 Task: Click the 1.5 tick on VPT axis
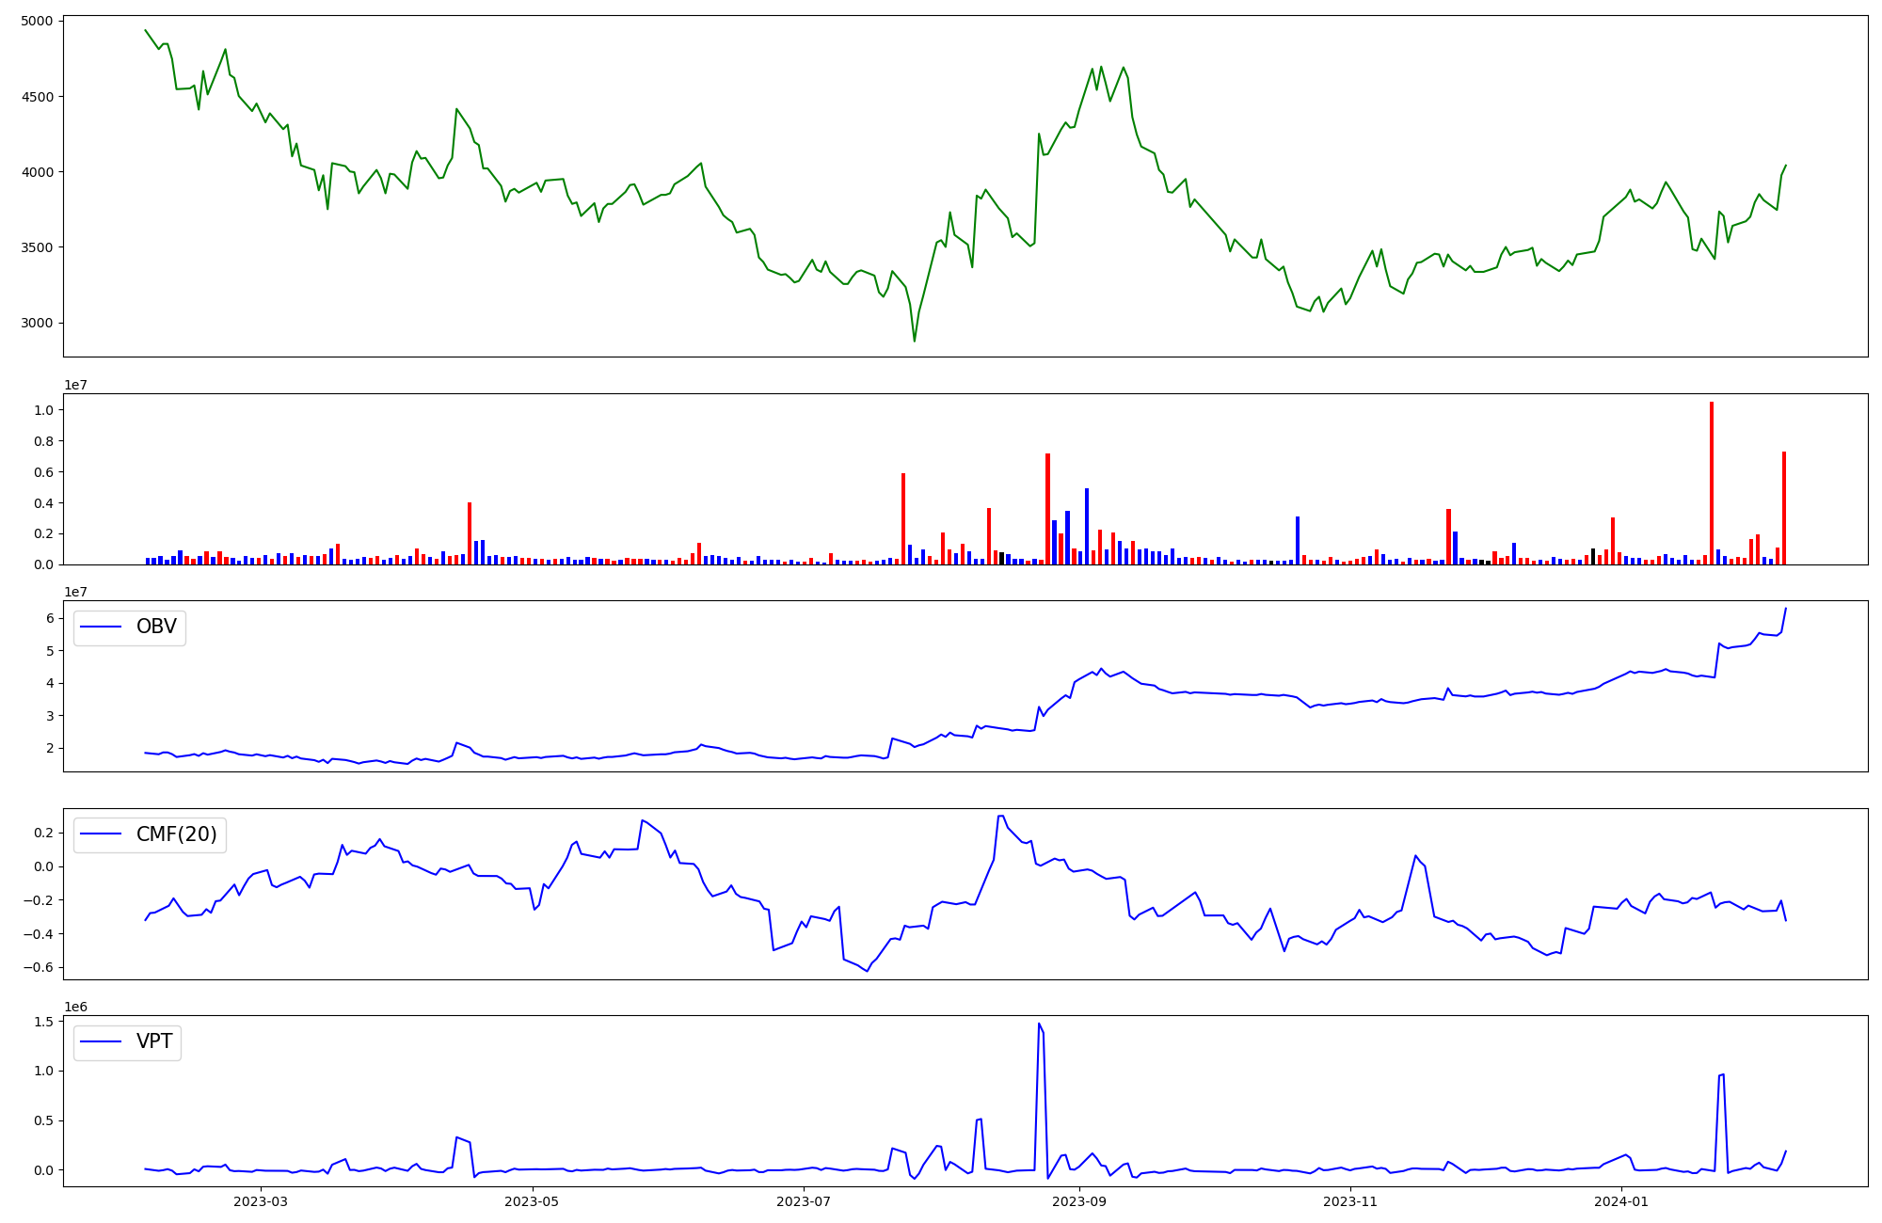point(44,1022)
